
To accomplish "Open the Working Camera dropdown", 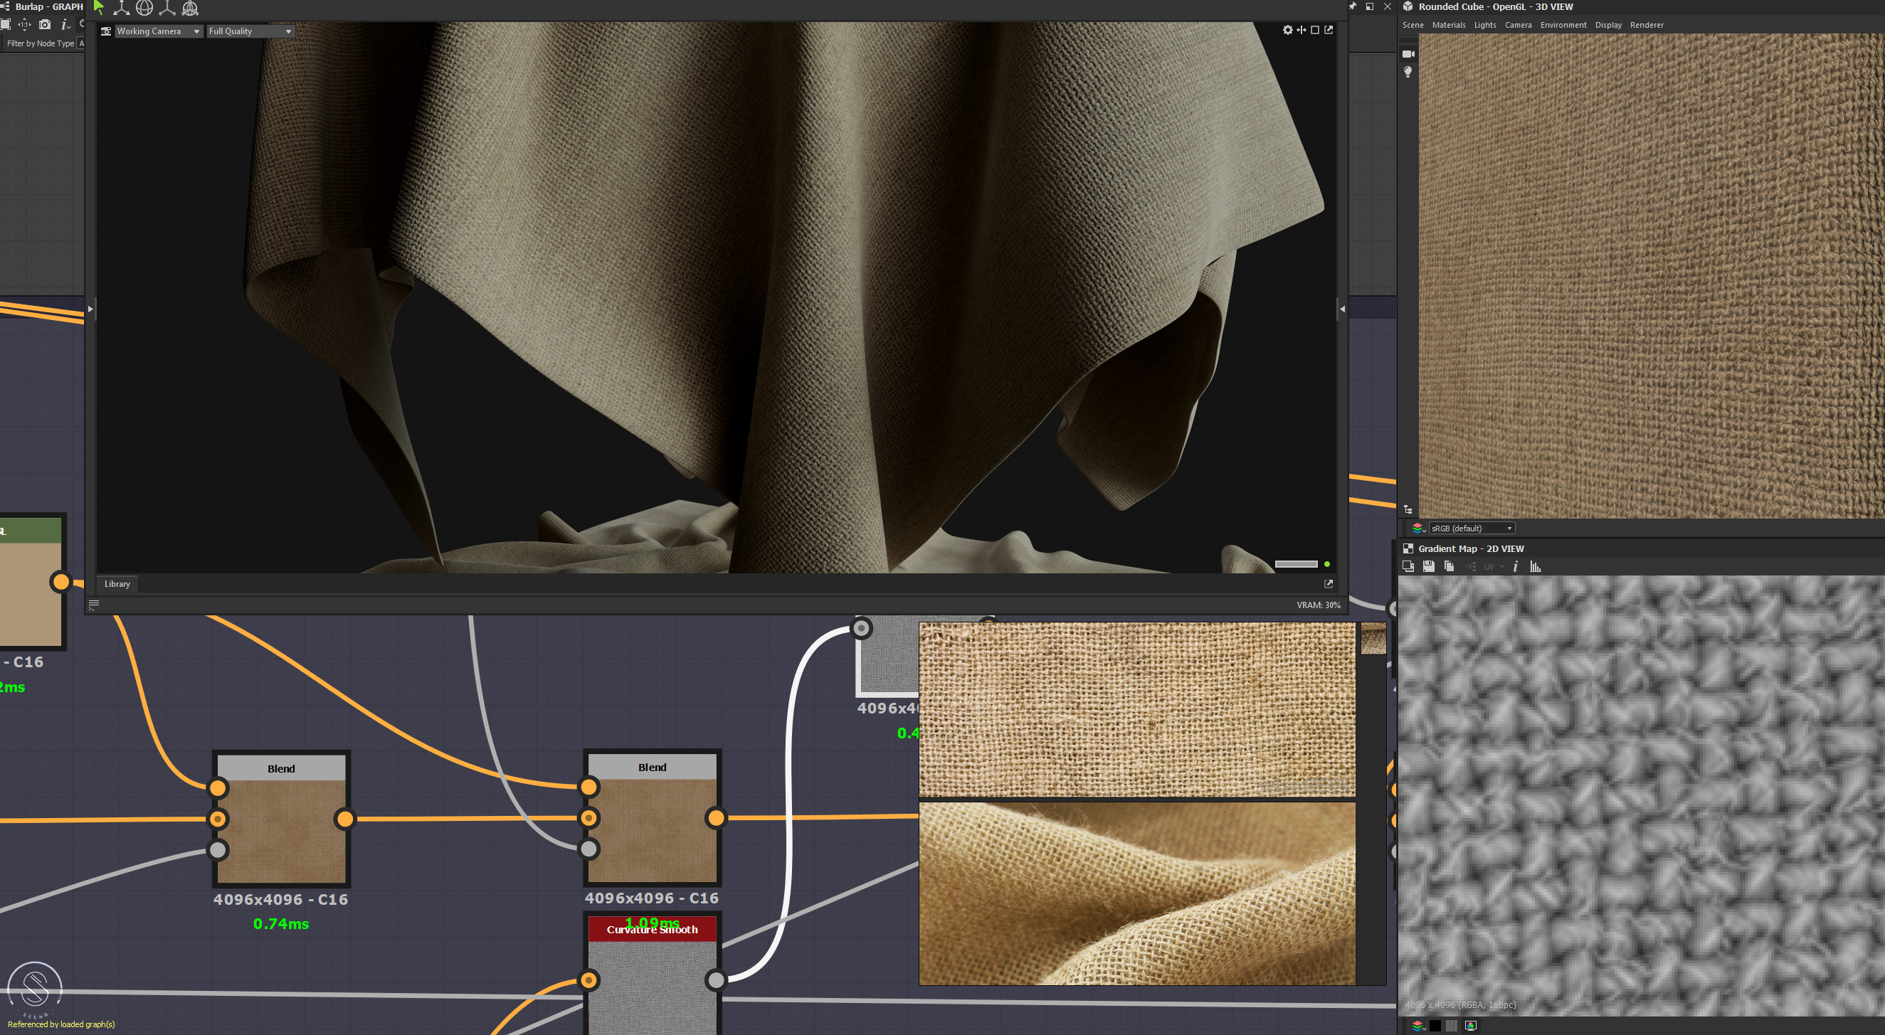I will [158, 31].
